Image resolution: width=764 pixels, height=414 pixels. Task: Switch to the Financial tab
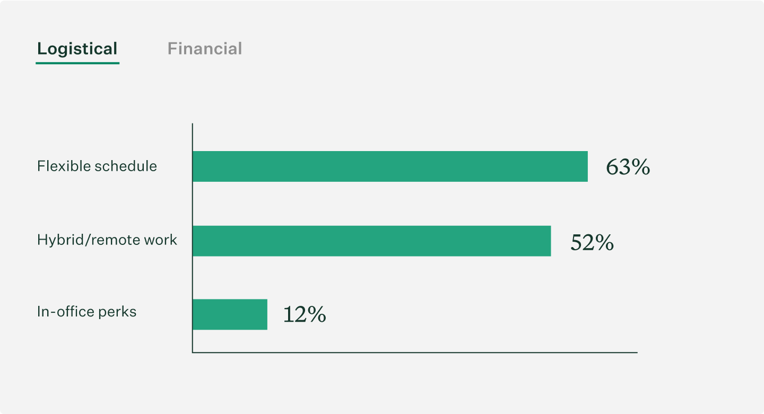[205, 49]
